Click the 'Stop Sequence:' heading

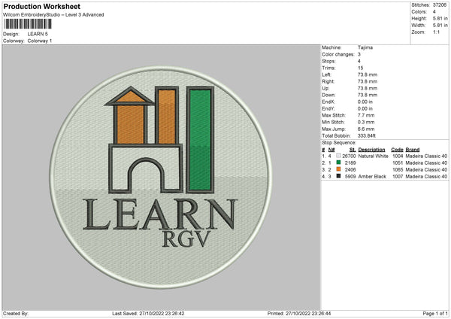pyautogui.click(x=339, y=142)
